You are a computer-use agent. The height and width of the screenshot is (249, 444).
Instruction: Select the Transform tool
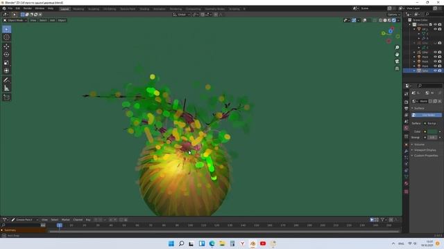click(x=6, y=71)
